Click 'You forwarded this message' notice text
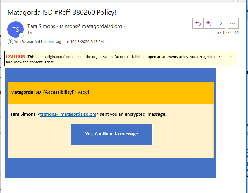The height and width of the screenshot is (193, 248). (x=59, y=42)
